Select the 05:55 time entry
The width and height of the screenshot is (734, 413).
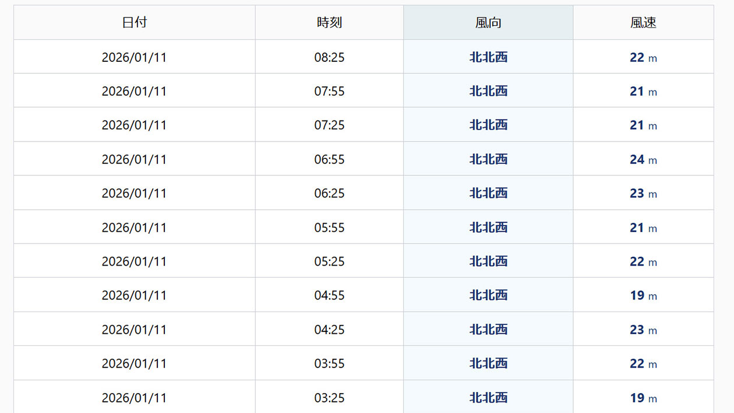tap(329, 227)
